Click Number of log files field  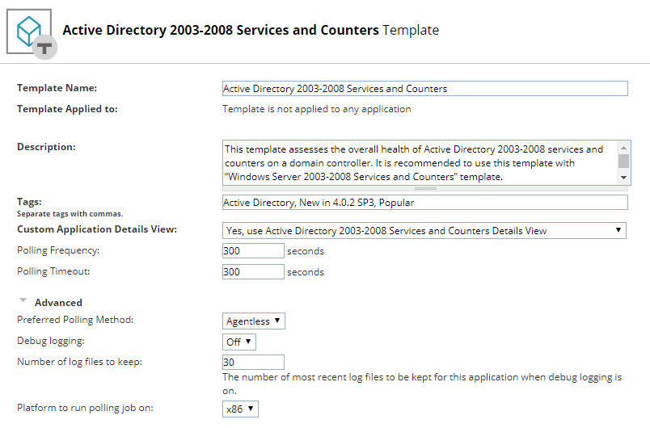pos(253,363)
